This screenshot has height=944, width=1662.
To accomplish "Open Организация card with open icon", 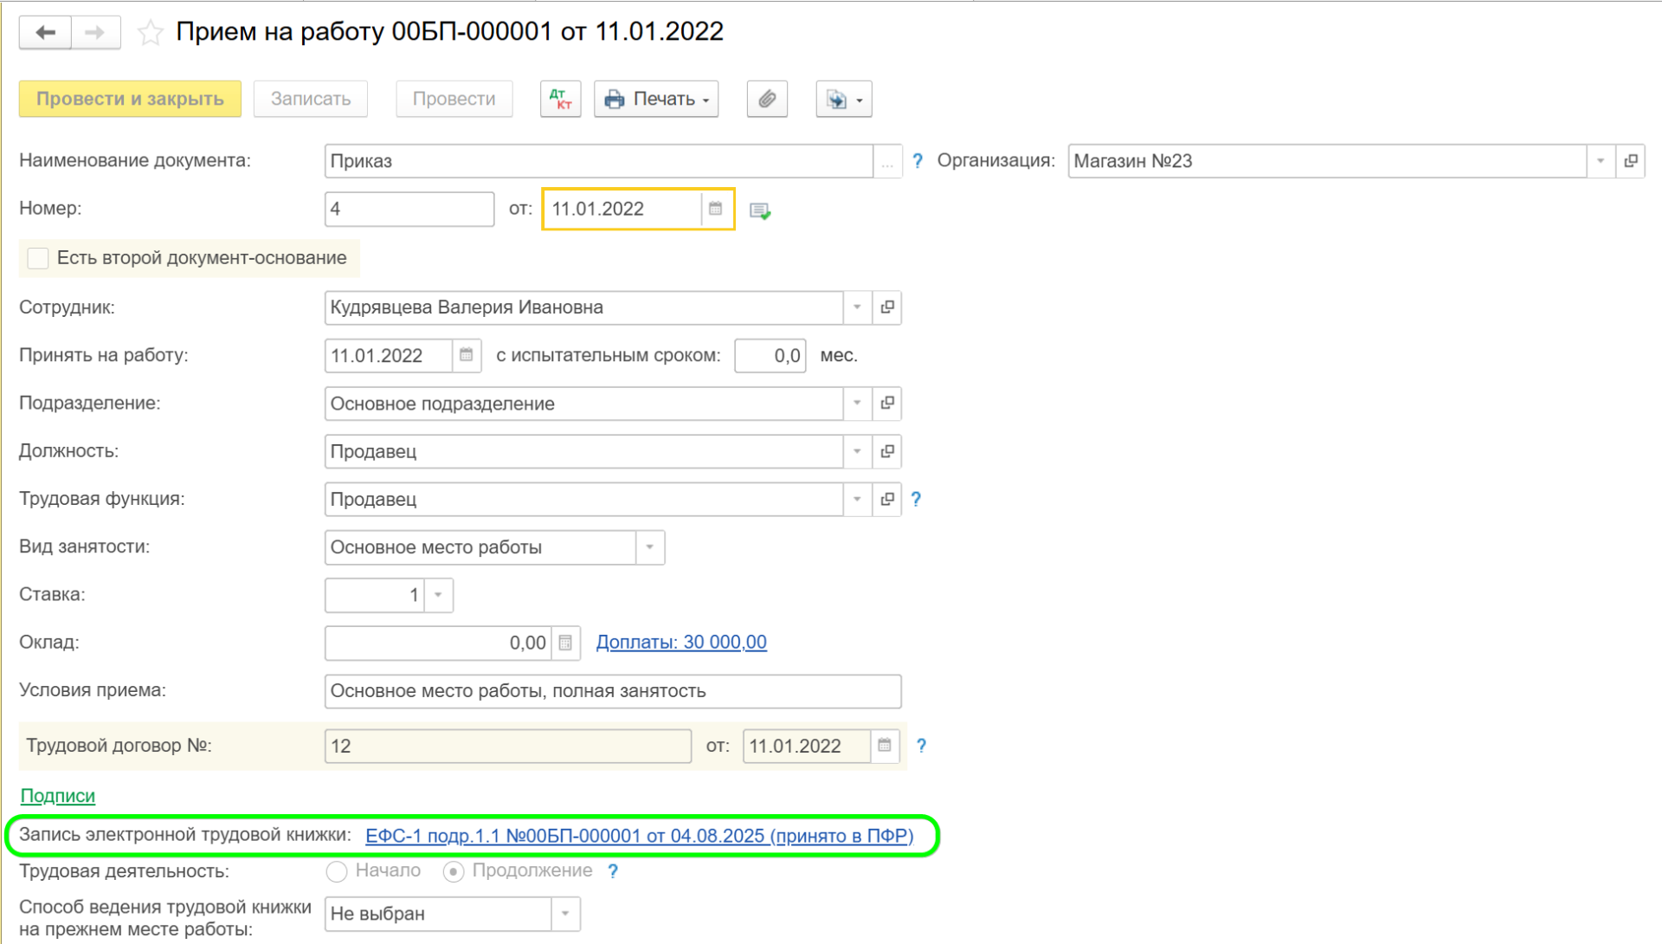I will (x=1631, y=161).
